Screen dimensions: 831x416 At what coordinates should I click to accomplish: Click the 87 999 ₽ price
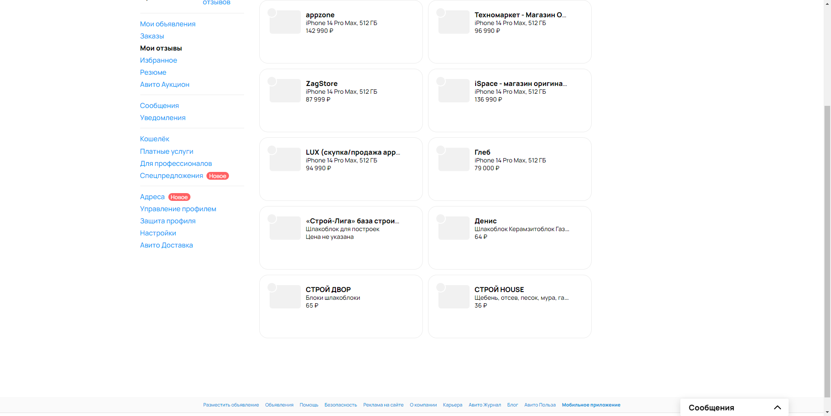[318, 99]
